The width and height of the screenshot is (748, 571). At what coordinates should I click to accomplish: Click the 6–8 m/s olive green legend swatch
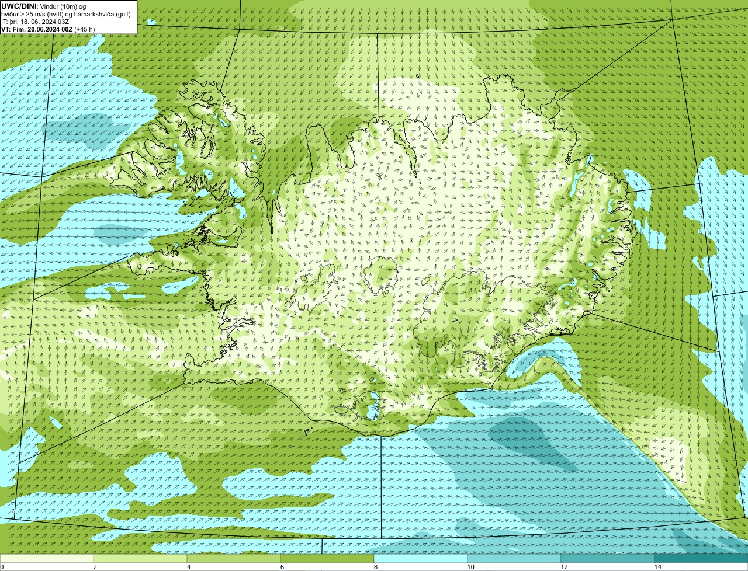tap(327, 558)
